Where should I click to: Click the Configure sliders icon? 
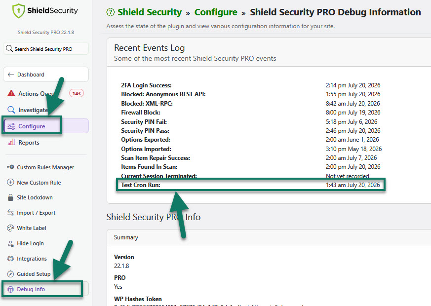tap(11, 126)
